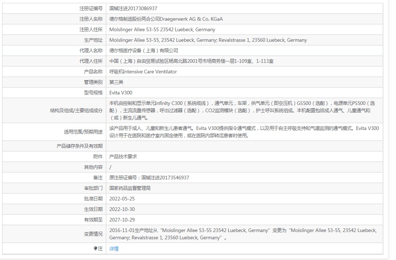
Task: Click the 审批部门 label
Action: pyautogui.click(x=93, y=188)
